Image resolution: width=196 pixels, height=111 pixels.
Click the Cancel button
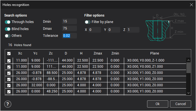(x=180, y=104)
